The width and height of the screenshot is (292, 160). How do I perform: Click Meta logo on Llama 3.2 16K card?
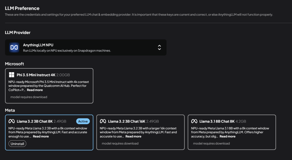pyautogui.click(x=103, y=121)
